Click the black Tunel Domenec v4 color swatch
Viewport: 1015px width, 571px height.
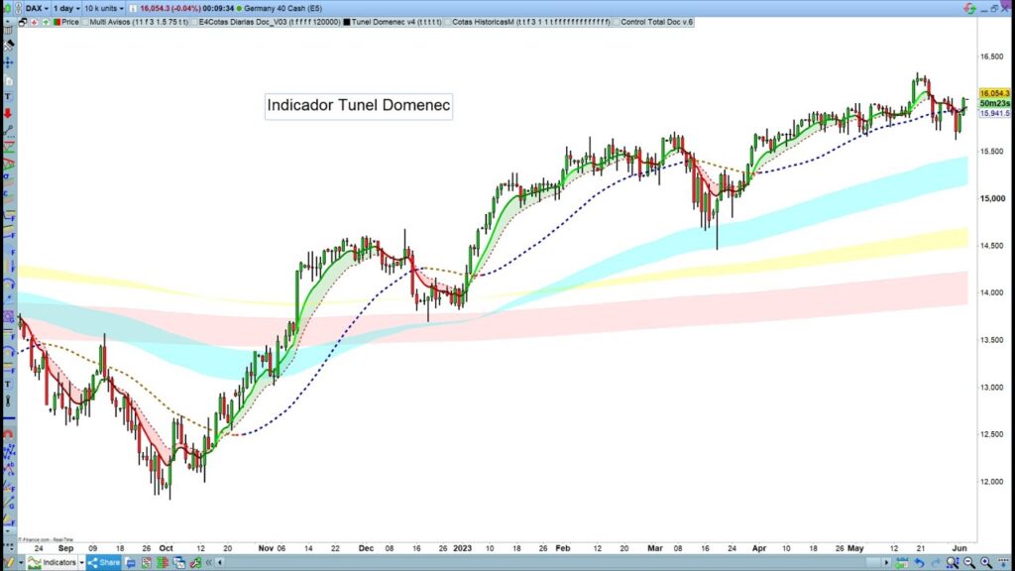point(345,21)
